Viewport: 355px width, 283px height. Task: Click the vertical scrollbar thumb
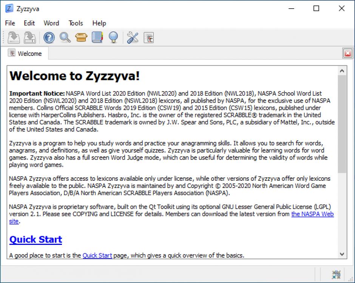[342, 124]
